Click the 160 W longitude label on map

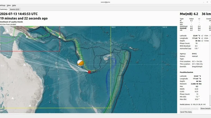point(165,27)
